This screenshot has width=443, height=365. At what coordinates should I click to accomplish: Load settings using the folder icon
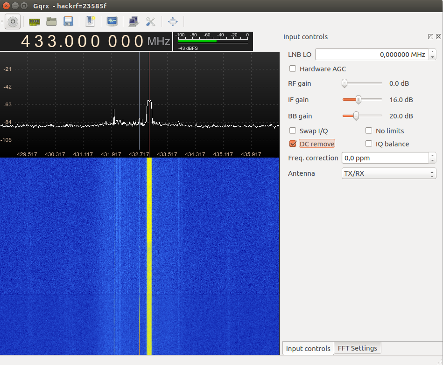(51, 21)
